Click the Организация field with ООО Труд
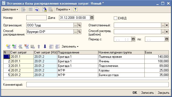The width and height of the screenshot is (172, 97). click(50, 25)
